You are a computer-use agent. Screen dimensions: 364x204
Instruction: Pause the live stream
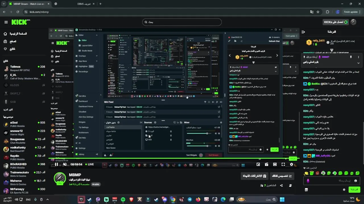56,164
